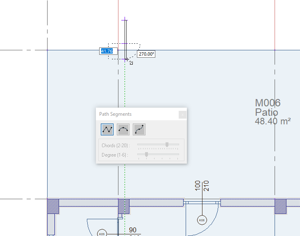Click the Chords (2-20) label
The image size is (300, 236).
tap(116, 146)
